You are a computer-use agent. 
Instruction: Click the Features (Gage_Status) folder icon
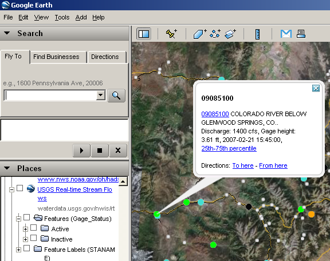(x=38, y=218)
